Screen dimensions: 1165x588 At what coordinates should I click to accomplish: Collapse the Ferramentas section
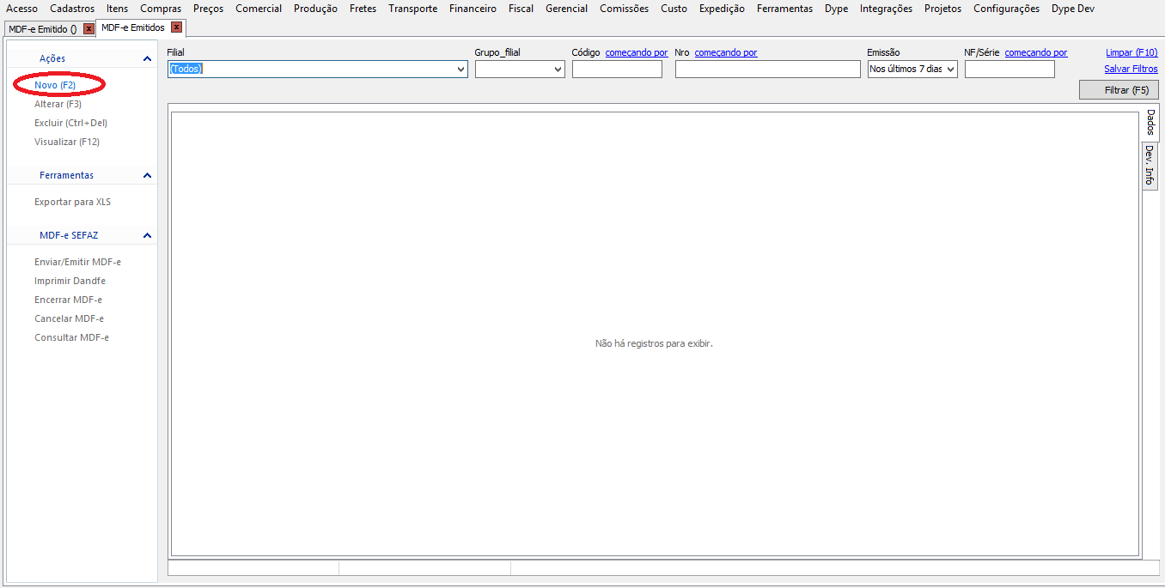[147, 175]
